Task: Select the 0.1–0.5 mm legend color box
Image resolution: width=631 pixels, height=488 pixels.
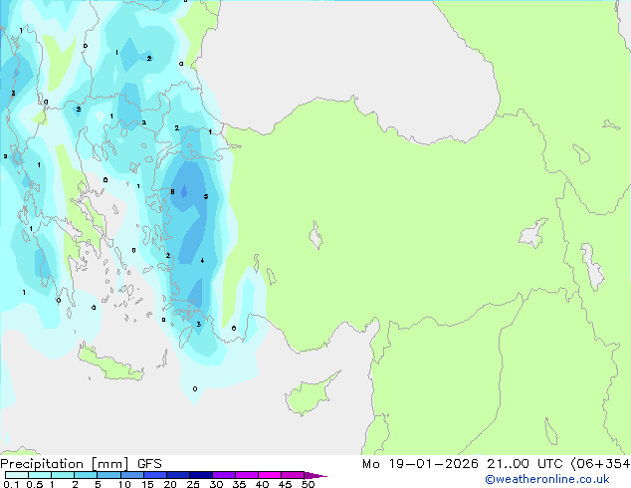Action: (17, 475)
